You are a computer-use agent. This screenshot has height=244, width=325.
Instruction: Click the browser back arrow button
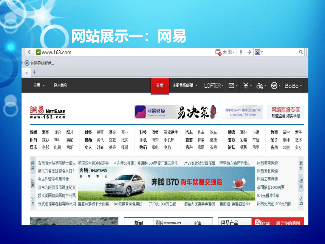click(x=29, y=52)
